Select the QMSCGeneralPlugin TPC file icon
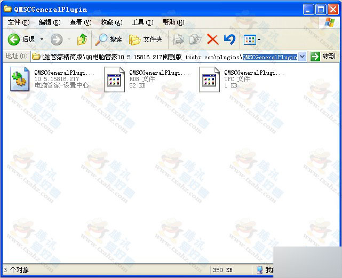The width and height of the screenshot is (342, 278). [x=209, y=79]
